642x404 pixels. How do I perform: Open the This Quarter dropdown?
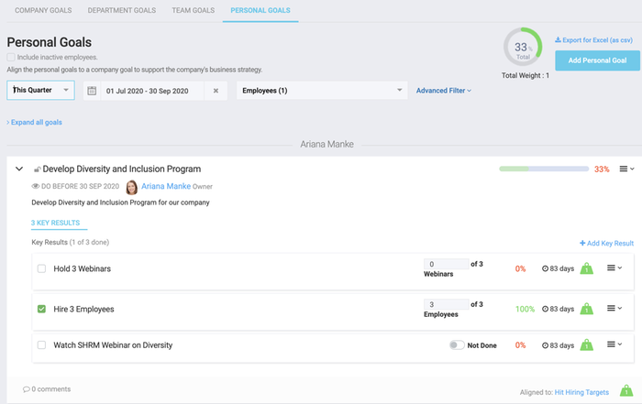pyautogui.click(x=41, y=90)
